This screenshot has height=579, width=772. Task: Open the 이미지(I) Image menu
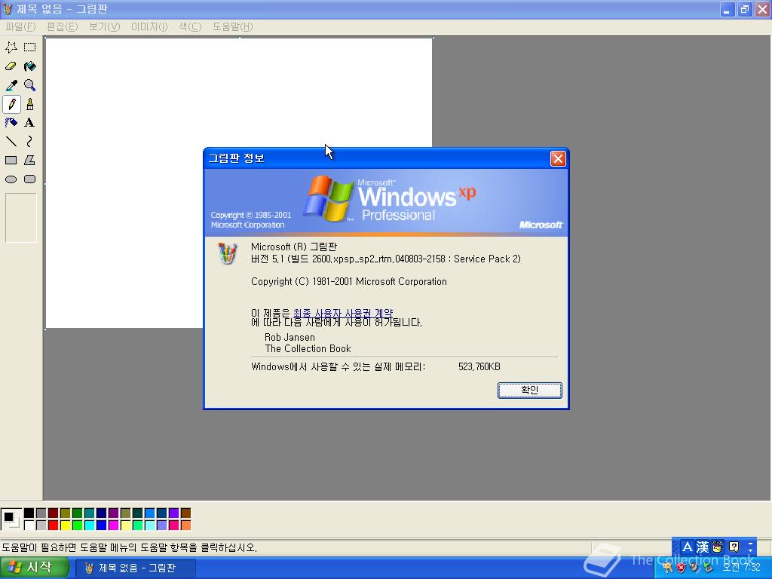(x=149, y=26)
